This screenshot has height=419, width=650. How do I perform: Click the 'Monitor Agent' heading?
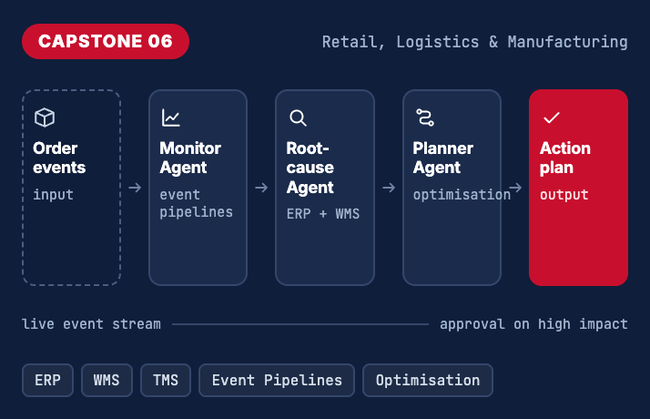click(x=190, y=158)
